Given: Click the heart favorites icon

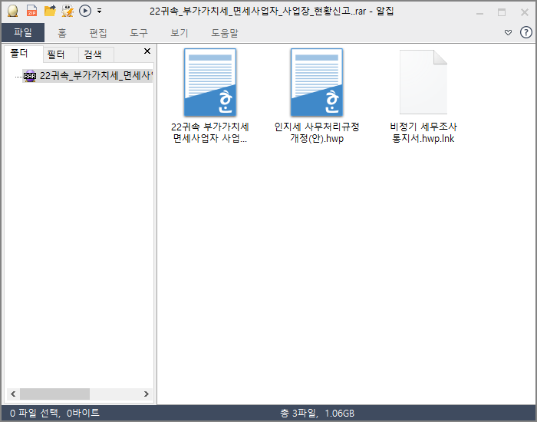Looking at the screenshot, I should click(508, 32).
